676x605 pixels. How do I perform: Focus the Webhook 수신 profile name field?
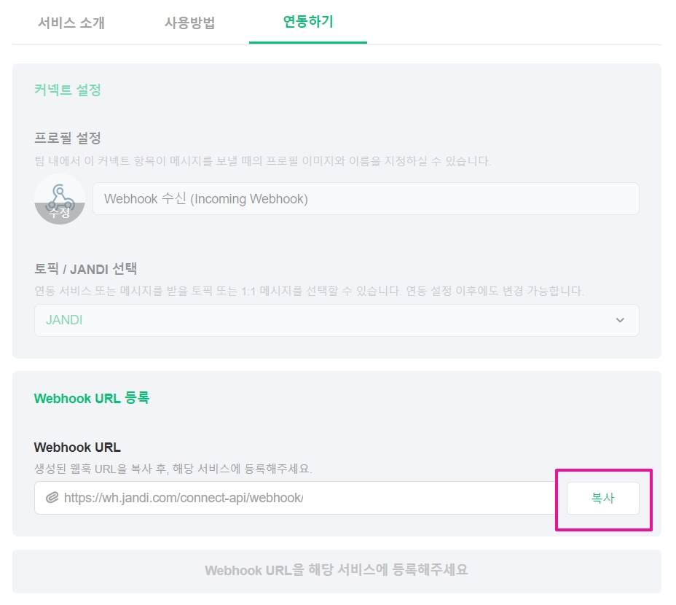(365, 198)
